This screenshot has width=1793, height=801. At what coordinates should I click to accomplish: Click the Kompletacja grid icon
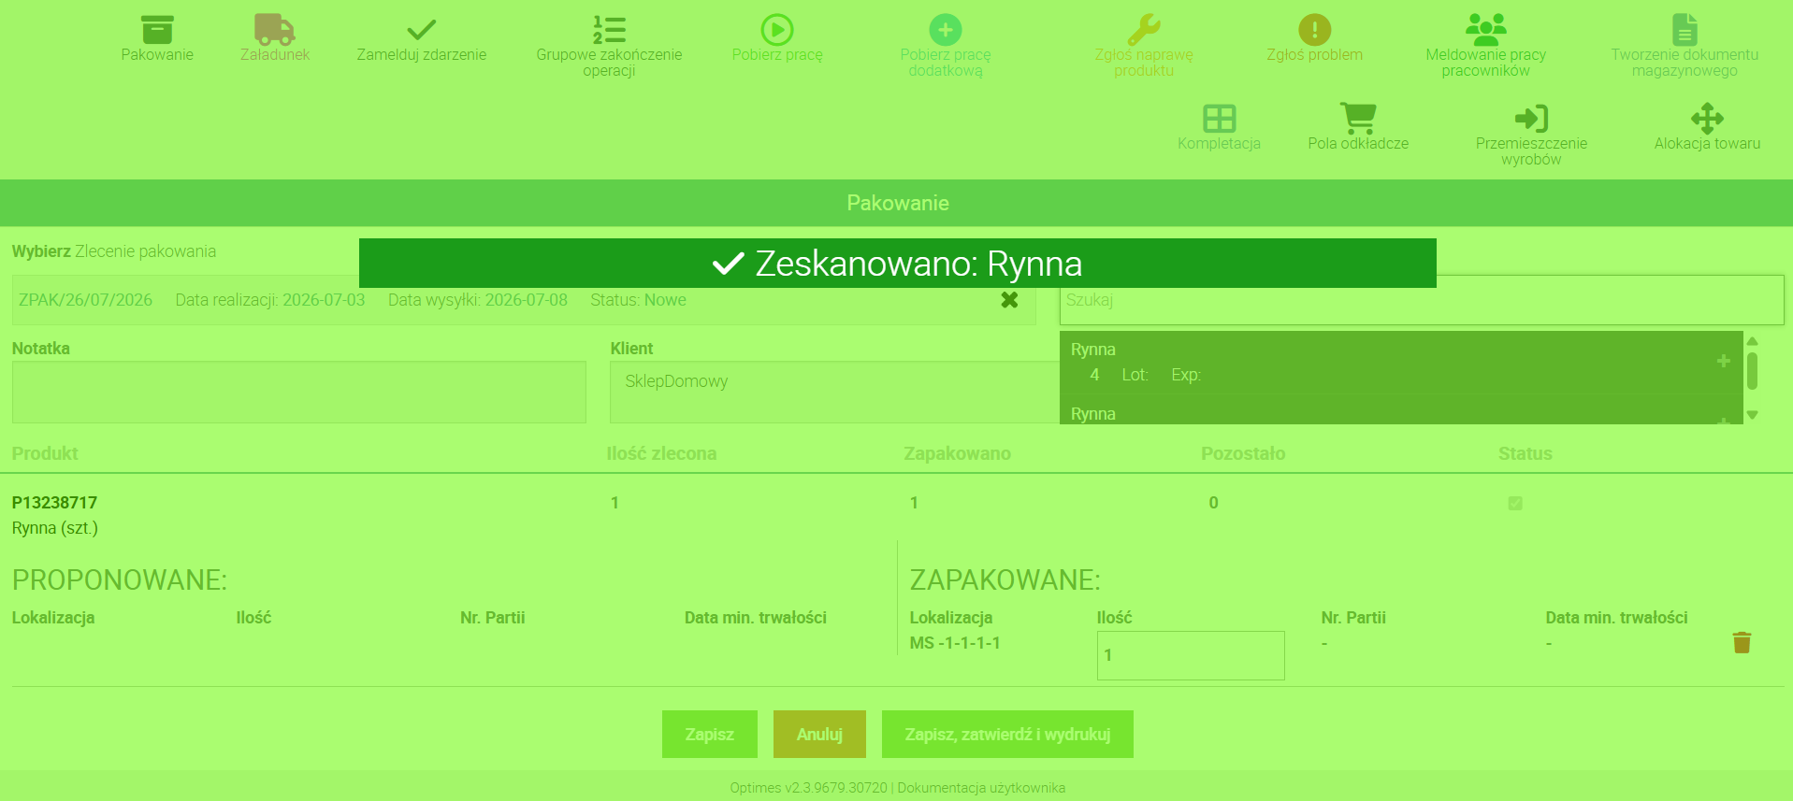coord(1220,119)
